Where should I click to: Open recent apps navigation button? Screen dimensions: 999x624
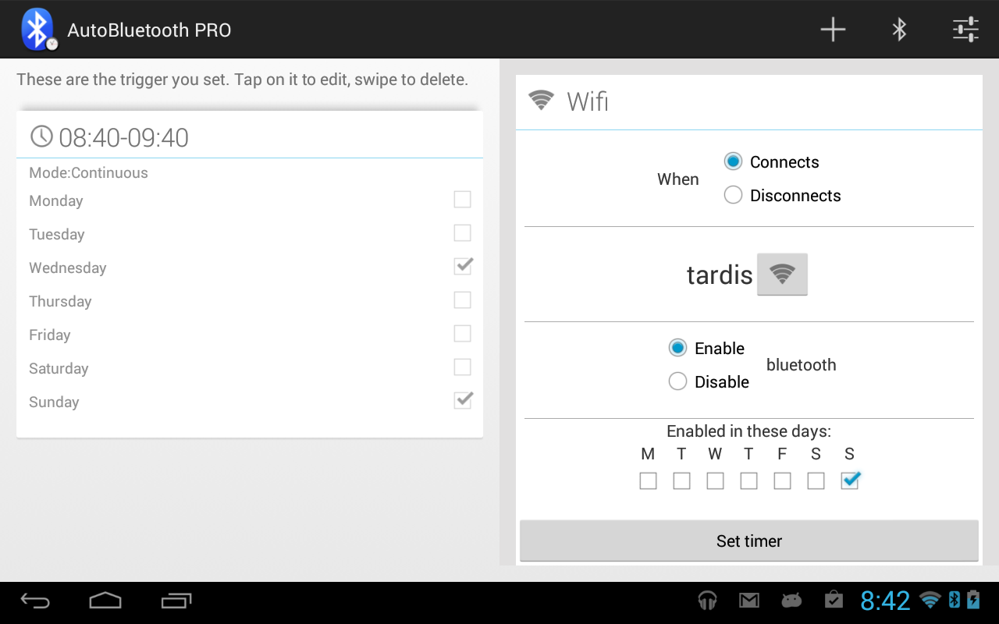click(x=176, y=601)
